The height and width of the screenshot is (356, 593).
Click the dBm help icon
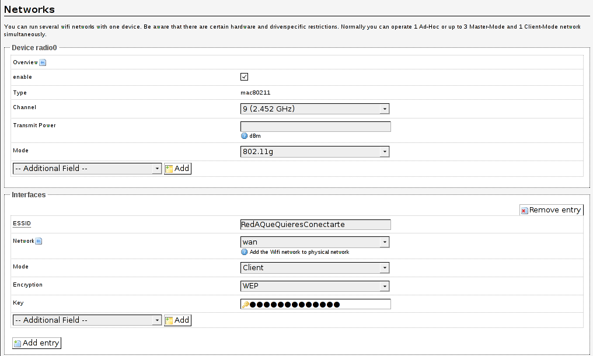point(245,135)
